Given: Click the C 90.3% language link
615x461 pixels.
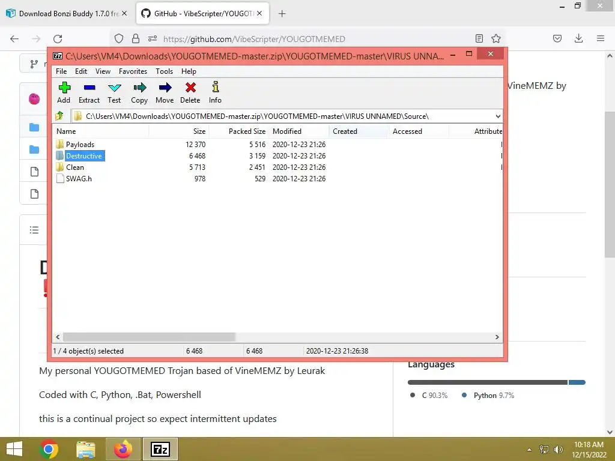Looking at the screenshot, I should [429, 395].
